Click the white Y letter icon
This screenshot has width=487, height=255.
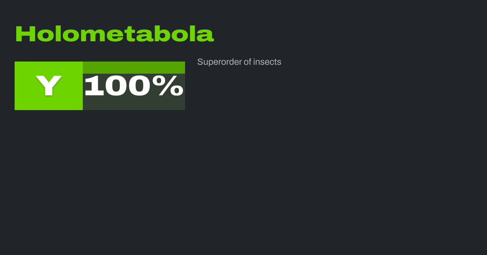49,86
